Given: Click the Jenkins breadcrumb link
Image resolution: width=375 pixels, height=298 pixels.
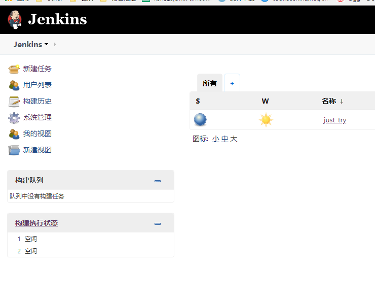Looking at the screenshot, I should point(28,45).
